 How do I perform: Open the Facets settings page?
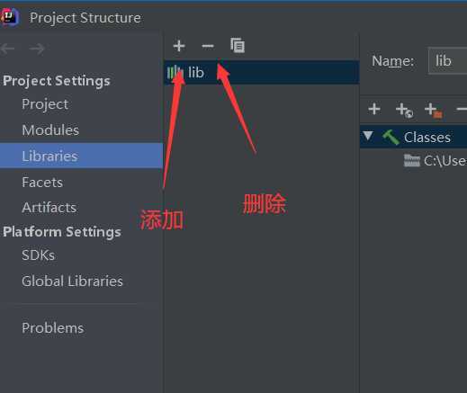42,182
